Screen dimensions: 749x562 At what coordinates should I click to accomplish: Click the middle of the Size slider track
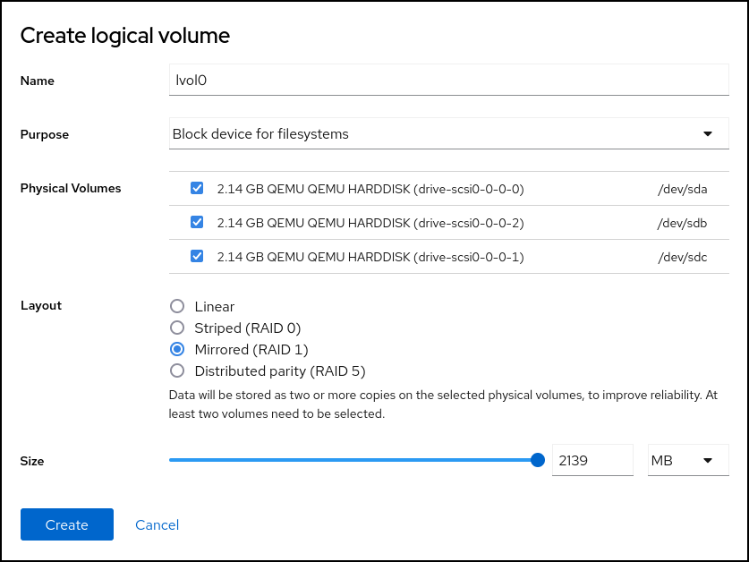coord(353,460)
